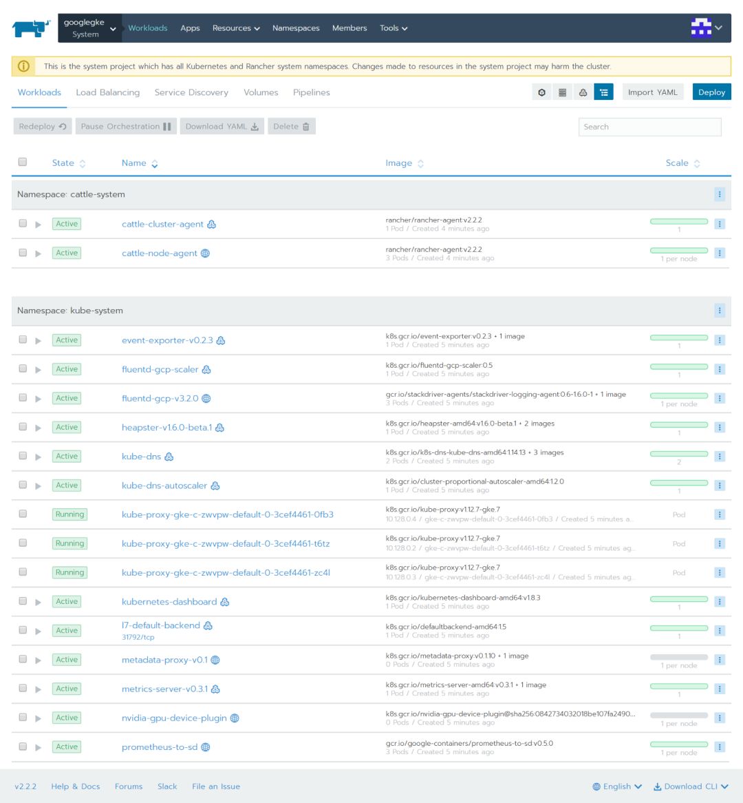Switch to the Pipelines tab
This screenshot has width=743, height=803.
pyautogui.click(x=311, y=92)
